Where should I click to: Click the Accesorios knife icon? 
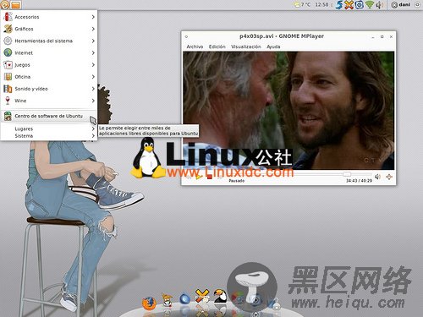click(x=8, y=17)
